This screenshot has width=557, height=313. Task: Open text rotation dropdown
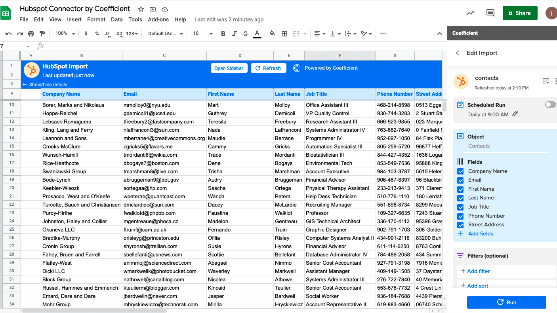tap(366, 34)
